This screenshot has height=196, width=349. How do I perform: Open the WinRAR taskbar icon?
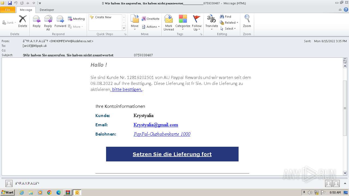point(68,192)
